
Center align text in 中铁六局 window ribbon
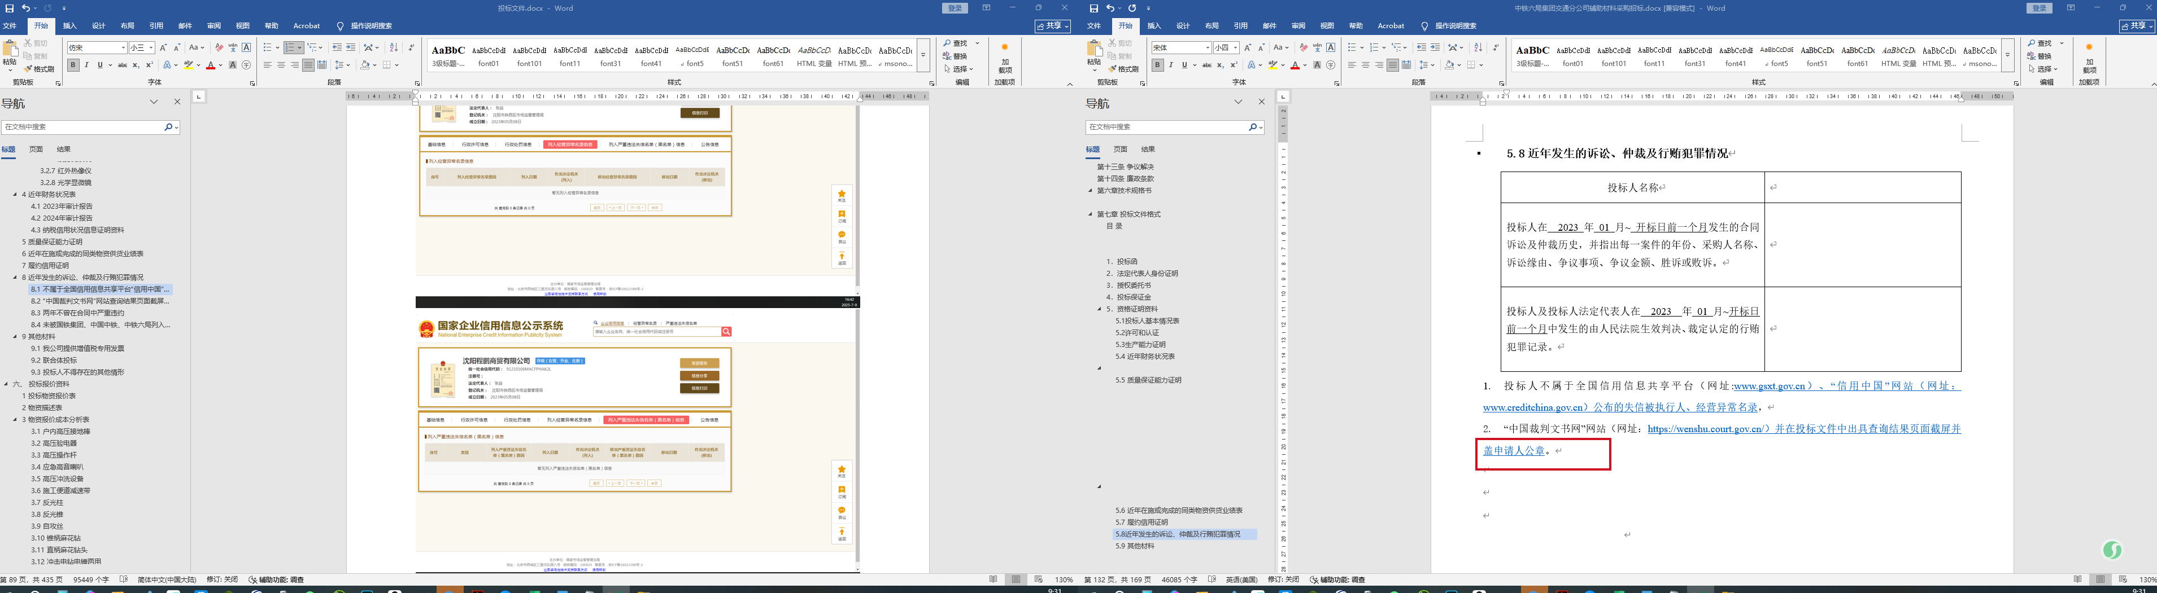pos(1366,65)
